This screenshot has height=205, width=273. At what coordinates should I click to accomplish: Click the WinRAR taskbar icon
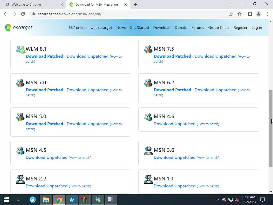(84, 200)
